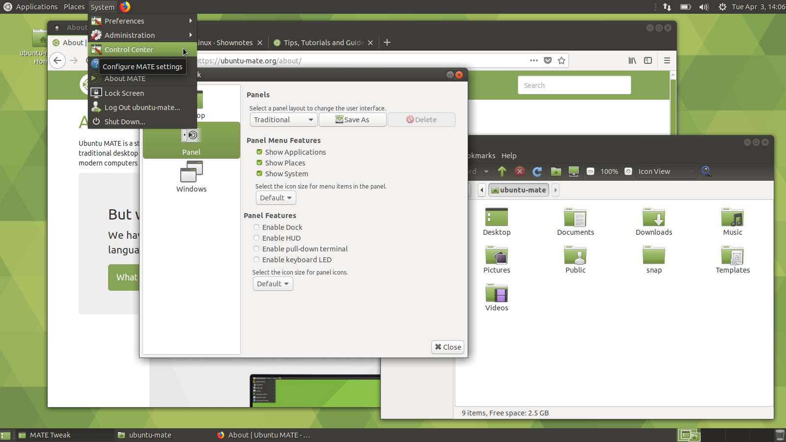Uncheck Show System checkbox

pyautogui.click(x=259, y=173)
